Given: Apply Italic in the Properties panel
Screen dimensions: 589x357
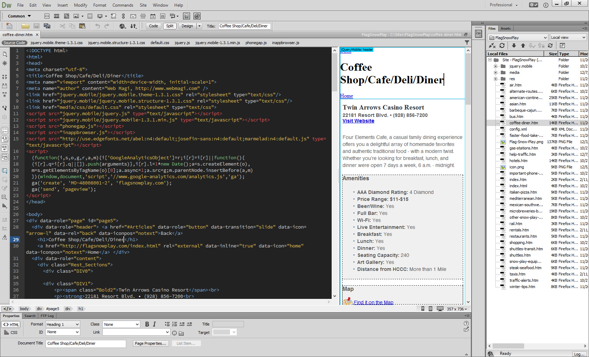Looking at the screenshot, I should [154, 324].
